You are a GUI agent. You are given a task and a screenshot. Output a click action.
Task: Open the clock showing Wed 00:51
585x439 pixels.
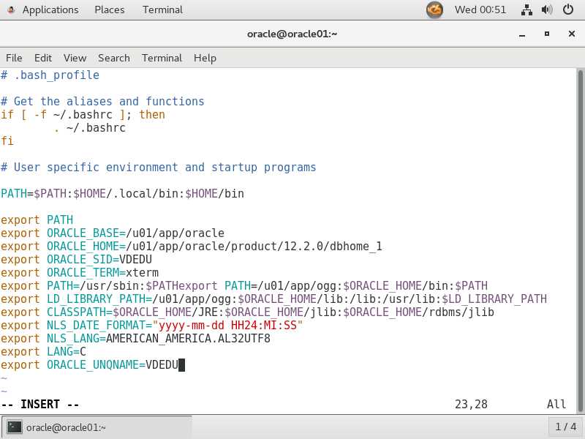click(480, 10)
